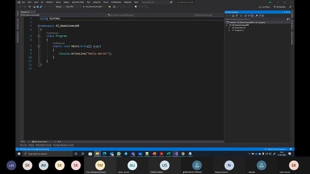
Task: Click Add to Source Control in status bar
Action: pos(276,149)
